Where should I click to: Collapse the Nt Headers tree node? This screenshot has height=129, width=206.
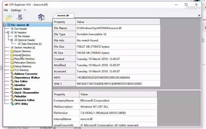[x=8, y=32]
